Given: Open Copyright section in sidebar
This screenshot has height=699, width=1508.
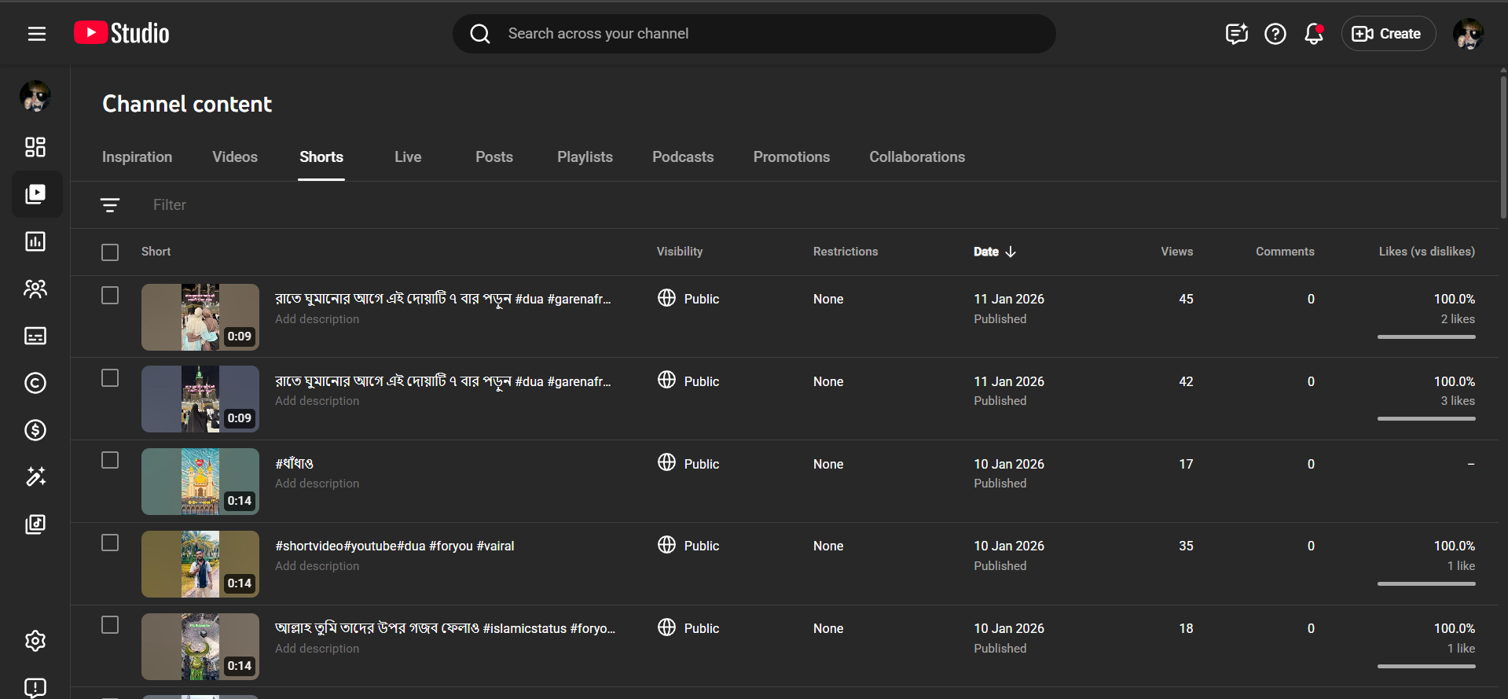Looking at the screenshot, I should coord(35,383).
